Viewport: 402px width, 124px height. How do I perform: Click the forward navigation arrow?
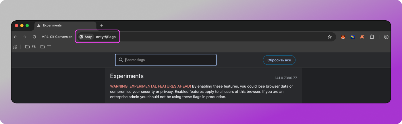point(25,37)
